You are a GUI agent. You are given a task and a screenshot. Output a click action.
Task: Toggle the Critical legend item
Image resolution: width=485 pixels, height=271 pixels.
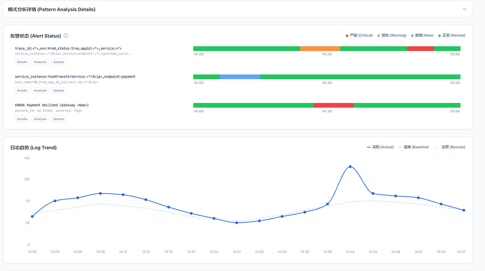(x=359, y=36)
